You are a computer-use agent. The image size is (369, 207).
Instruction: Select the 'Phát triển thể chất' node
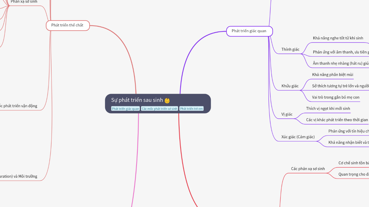[67, 25]
